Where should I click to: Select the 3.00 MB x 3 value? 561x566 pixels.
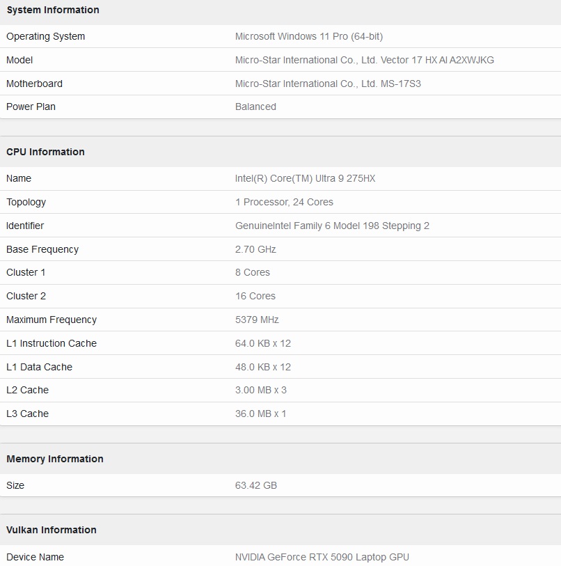pyautogui.click(x=260, y=390)
